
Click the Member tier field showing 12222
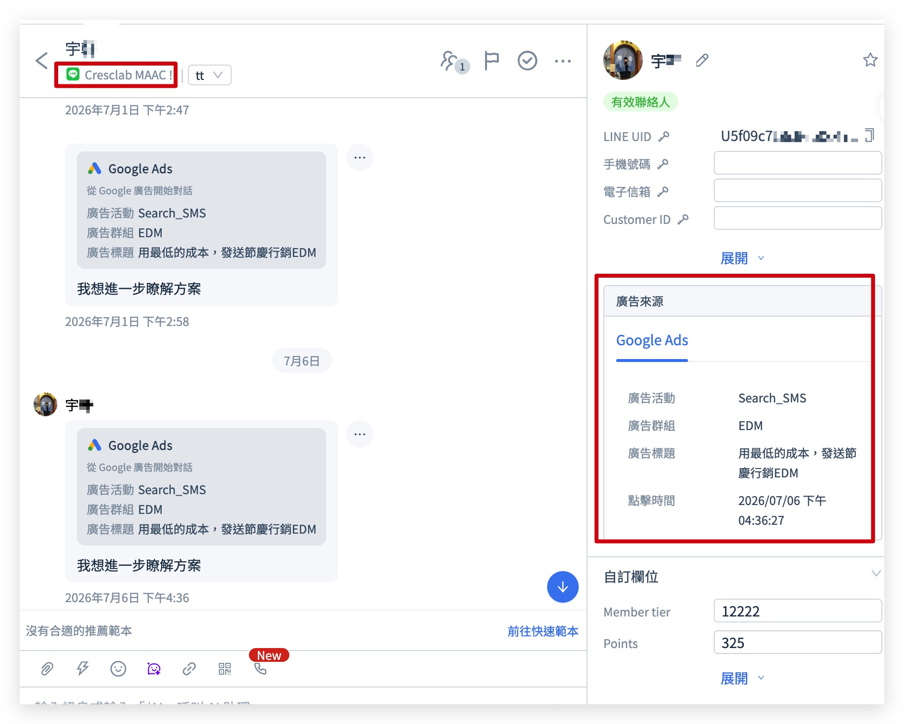tap(798, 611)
